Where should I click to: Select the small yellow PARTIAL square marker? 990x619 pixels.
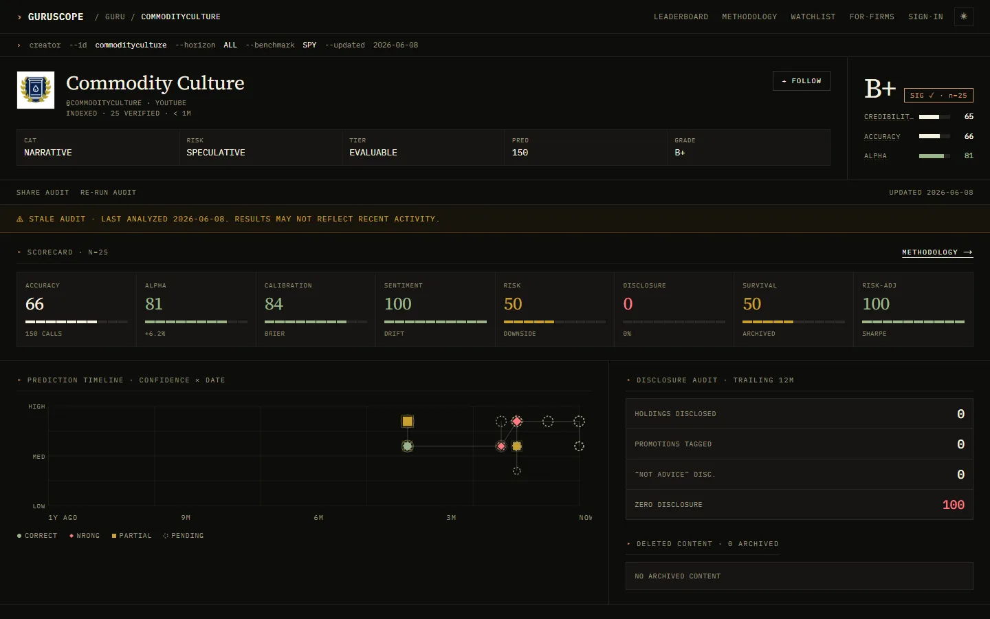click(x=517, y=446)
